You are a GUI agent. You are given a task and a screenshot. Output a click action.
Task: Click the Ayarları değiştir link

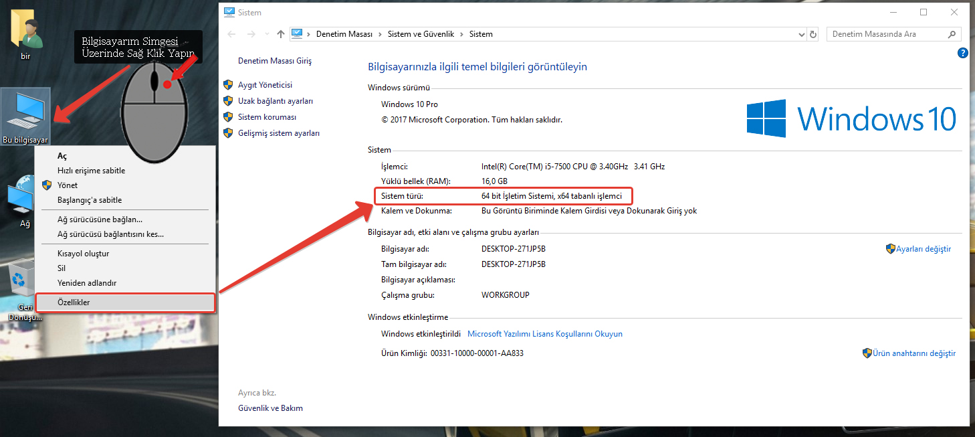pyautogui.click(x=924, y=248)
